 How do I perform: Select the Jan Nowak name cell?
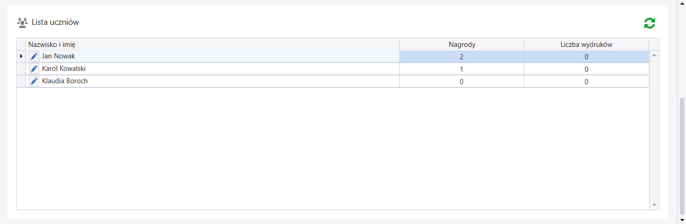click(58, 56)
